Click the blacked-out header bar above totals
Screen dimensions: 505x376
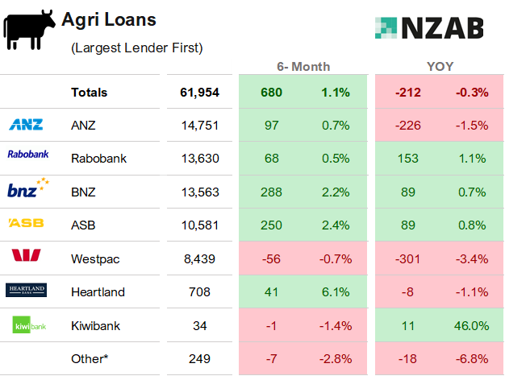[x=199, y=67]
